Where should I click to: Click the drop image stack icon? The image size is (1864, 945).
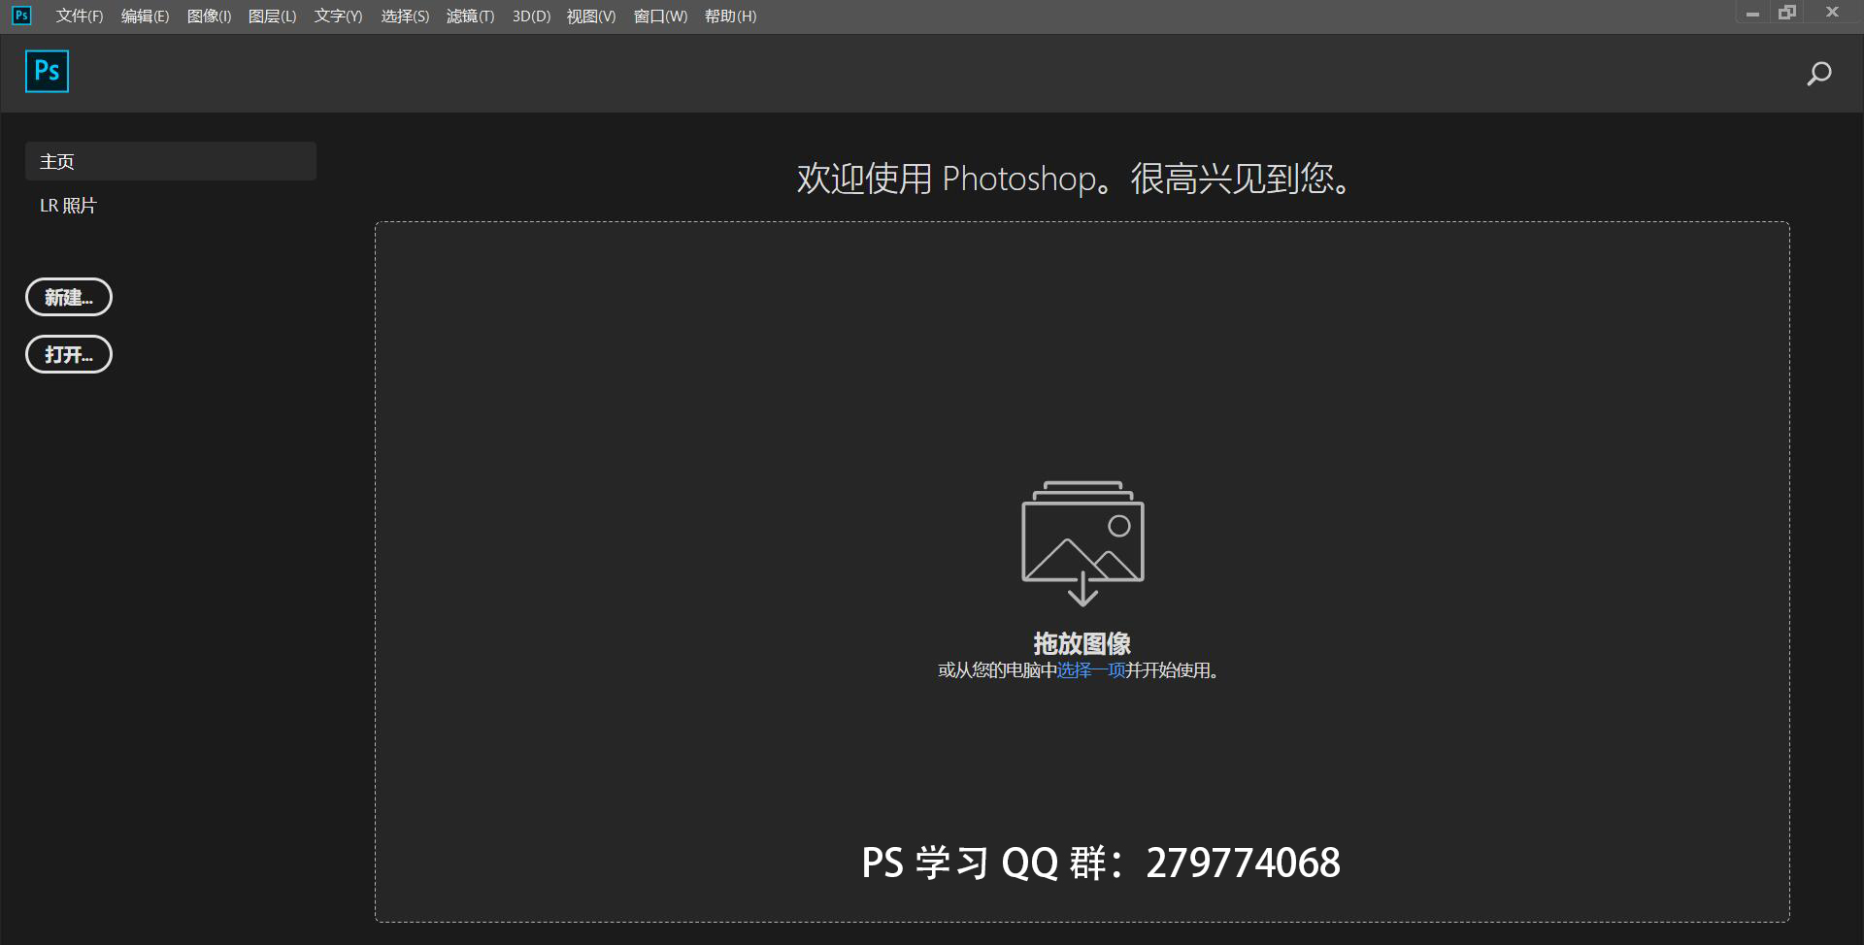pos(1082,542)
